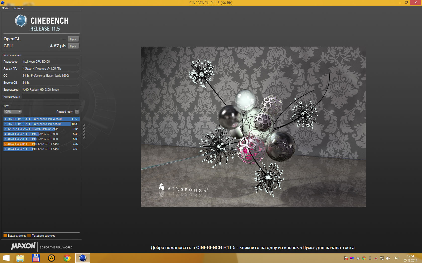Open the Справка menu
Screen dimensions: 422x263
(x=18, y=8)
